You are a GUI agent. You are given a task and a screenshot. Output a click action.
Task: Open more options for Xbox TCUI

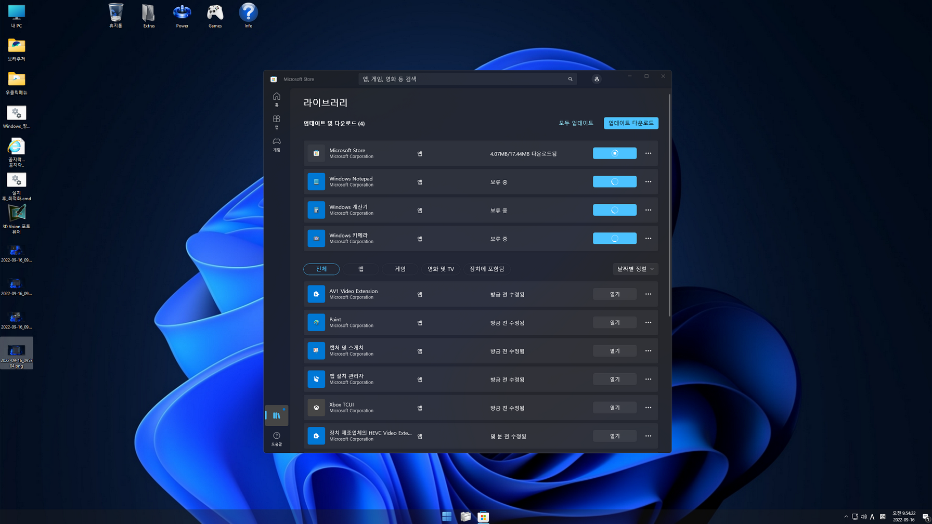coord(648,408)
